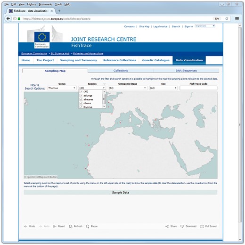
Task: Open the View menu
Action: pos(22,4)
